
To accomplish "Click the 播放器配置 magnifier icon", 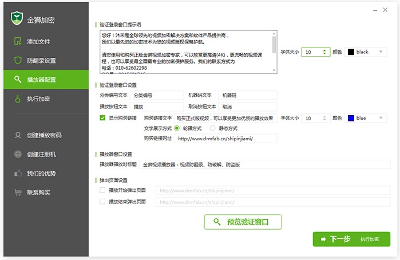I will [x=18, y=80].
